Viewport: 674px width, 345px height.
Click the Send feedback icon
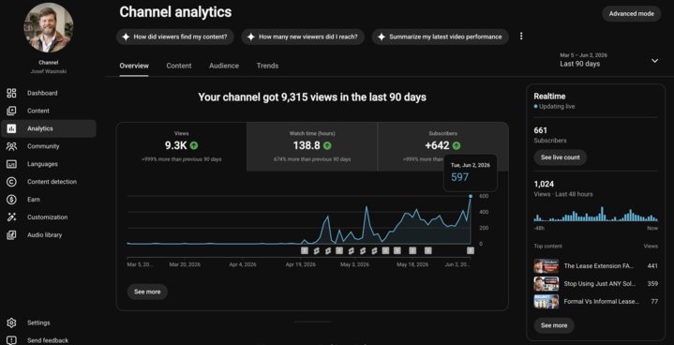pyautogui.click(x=11, y=340)
